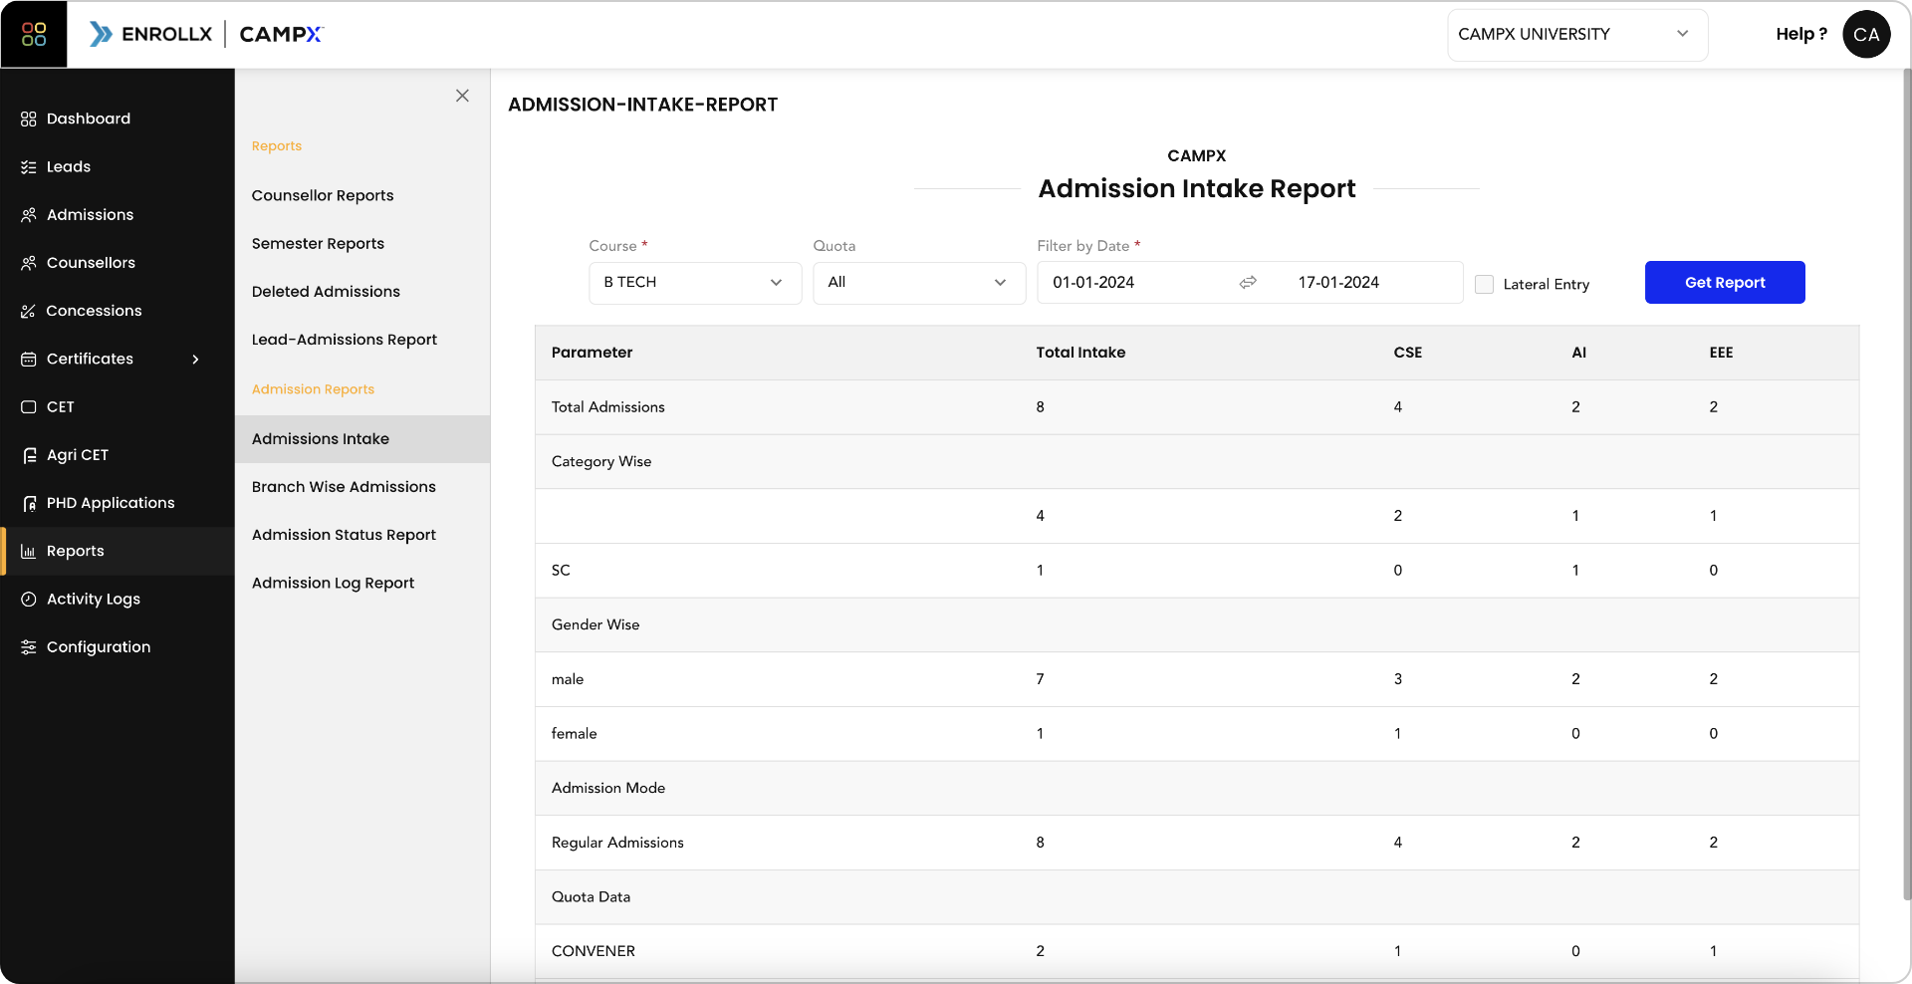Screen dimensions: 1912x984
Task: Open Admissions in the sidebar
Action: coord(118,214)
